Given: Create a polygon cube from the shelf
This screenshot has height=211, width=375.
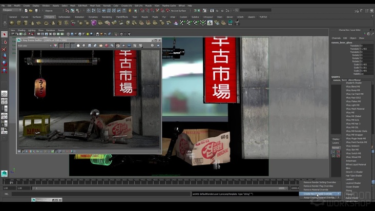Looking at the screenshot, I should (19, 23).
